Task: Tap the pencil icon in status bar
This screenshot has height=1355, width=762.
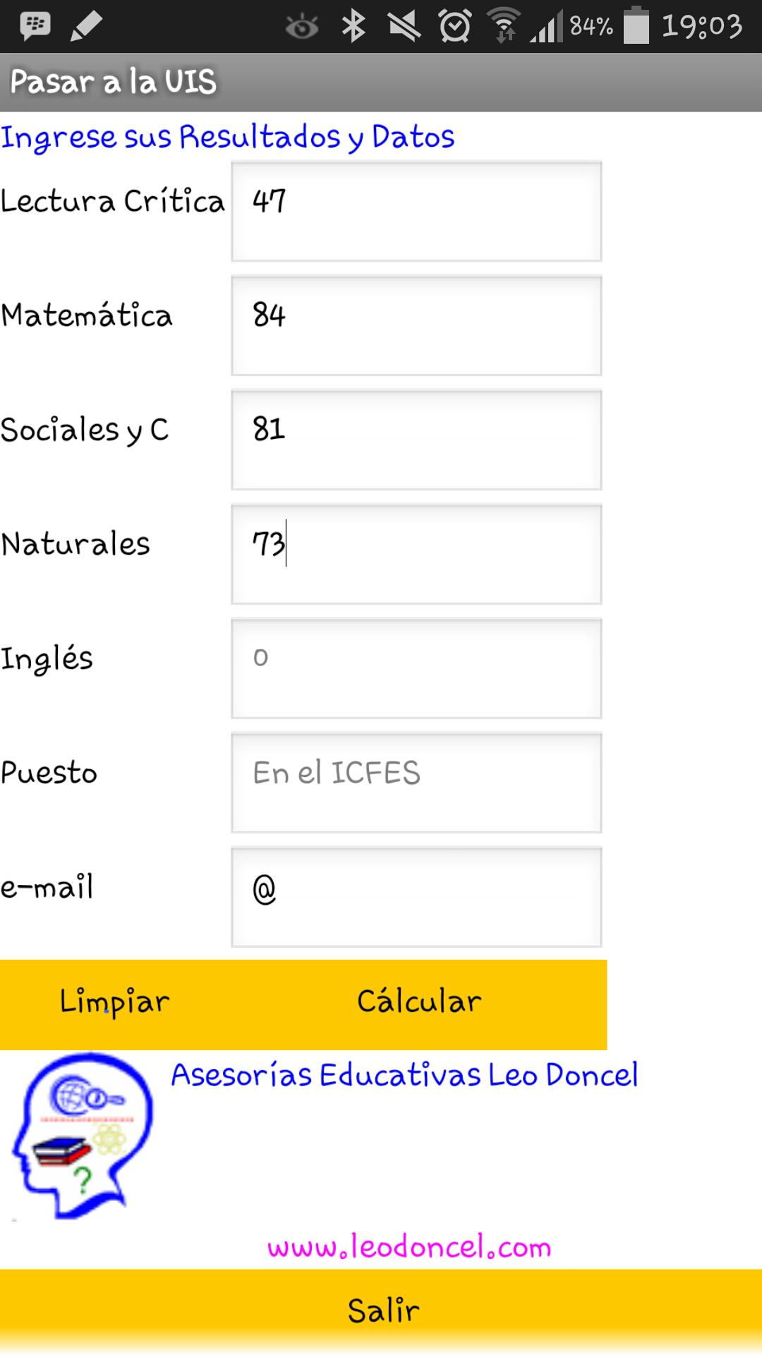Action: click(87, 26)
